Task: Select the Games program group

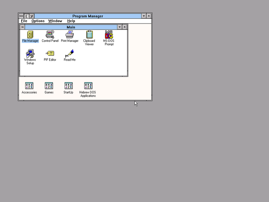Action: coord(49,86)
